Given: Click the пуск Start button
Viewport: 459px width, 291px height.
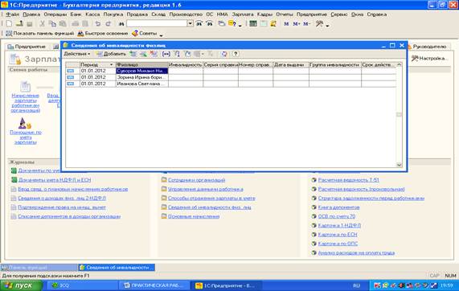Looking at the screenshot, I should [x=22, y=285].
